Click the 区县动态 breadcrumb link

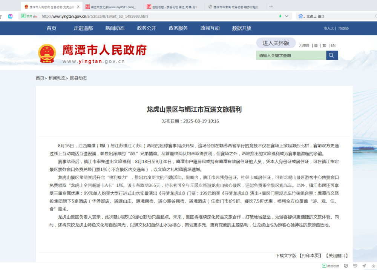point(78,78)
